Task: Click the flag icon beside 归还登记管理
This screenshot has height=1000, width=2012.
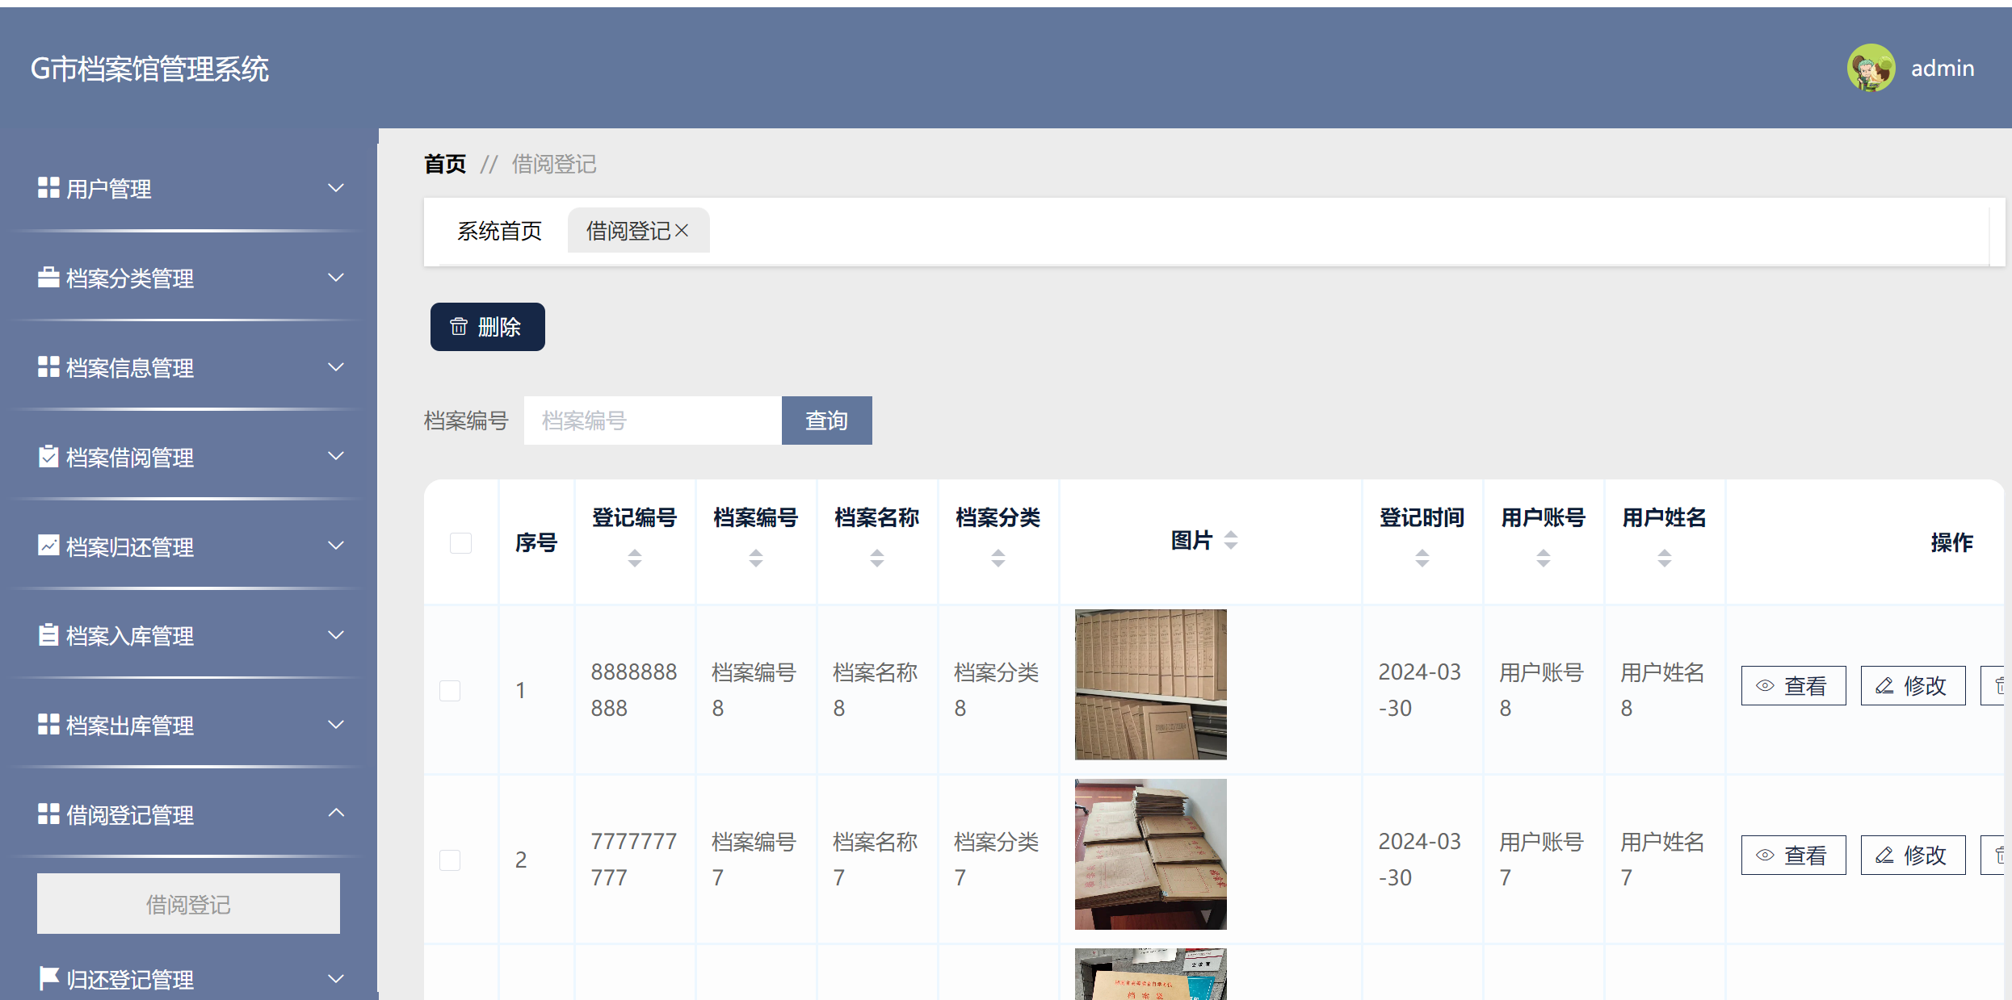Action: pos(48,978)
